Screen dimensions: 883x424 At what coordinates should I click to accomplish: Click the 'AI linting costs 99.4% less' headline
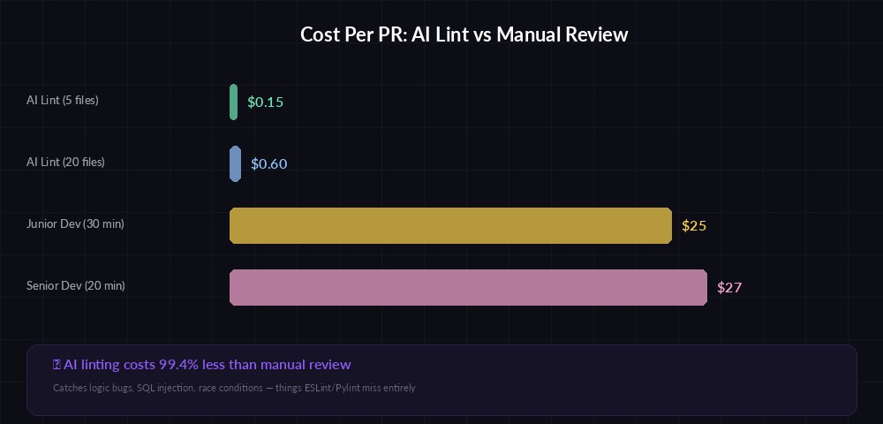[201, 364]
